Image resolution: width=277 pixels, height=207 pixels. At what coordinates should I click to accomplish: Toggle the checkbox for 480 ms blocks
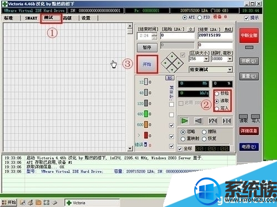[x=172, y=115]
